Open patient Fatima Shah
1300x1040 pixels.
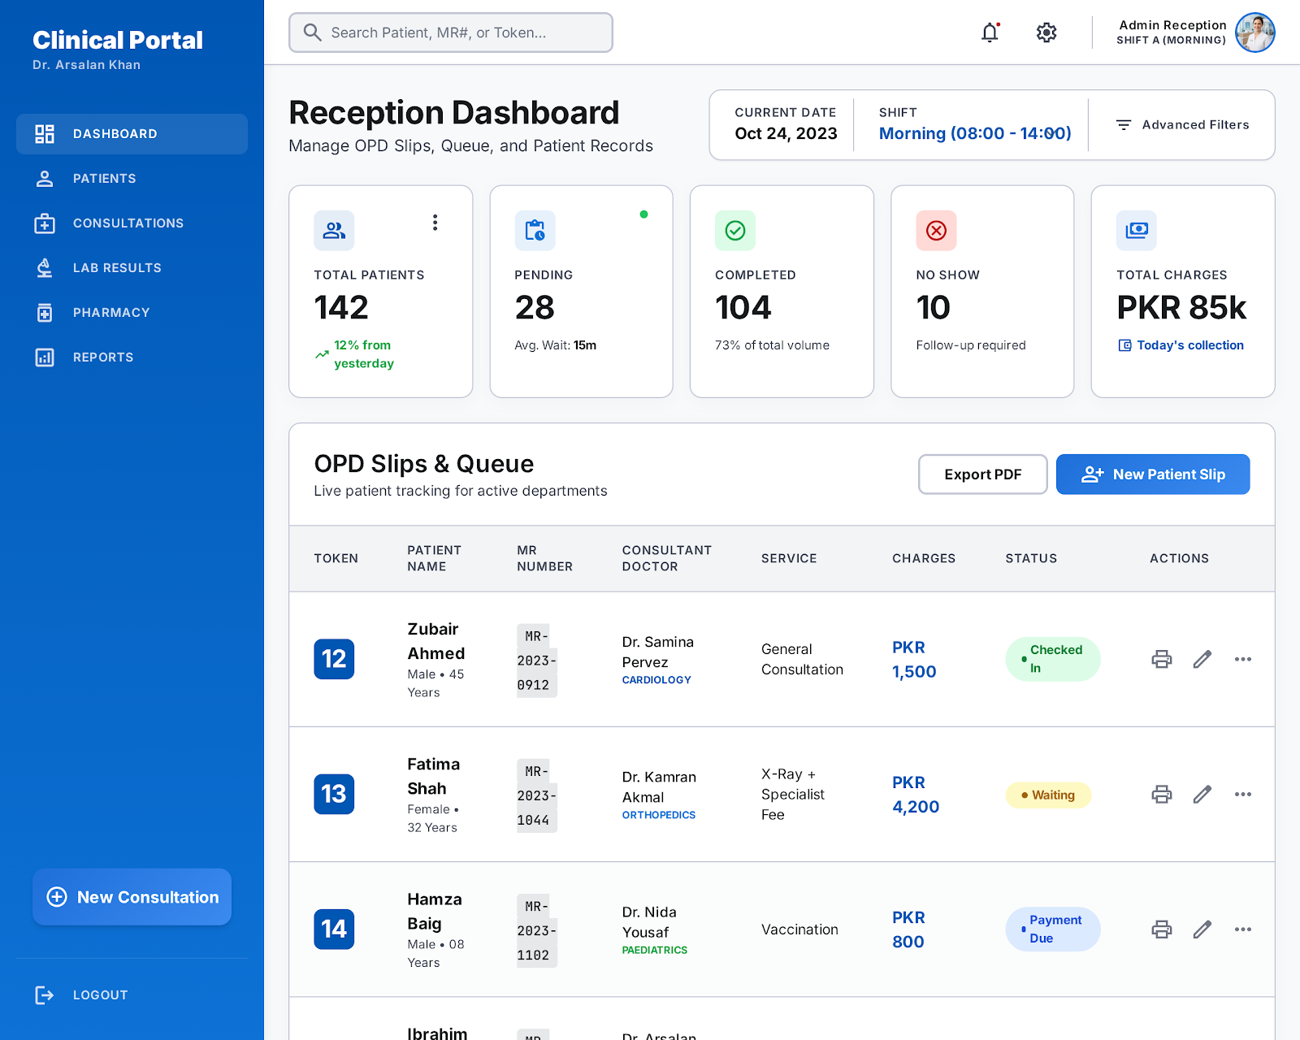(x=434, y=776)
